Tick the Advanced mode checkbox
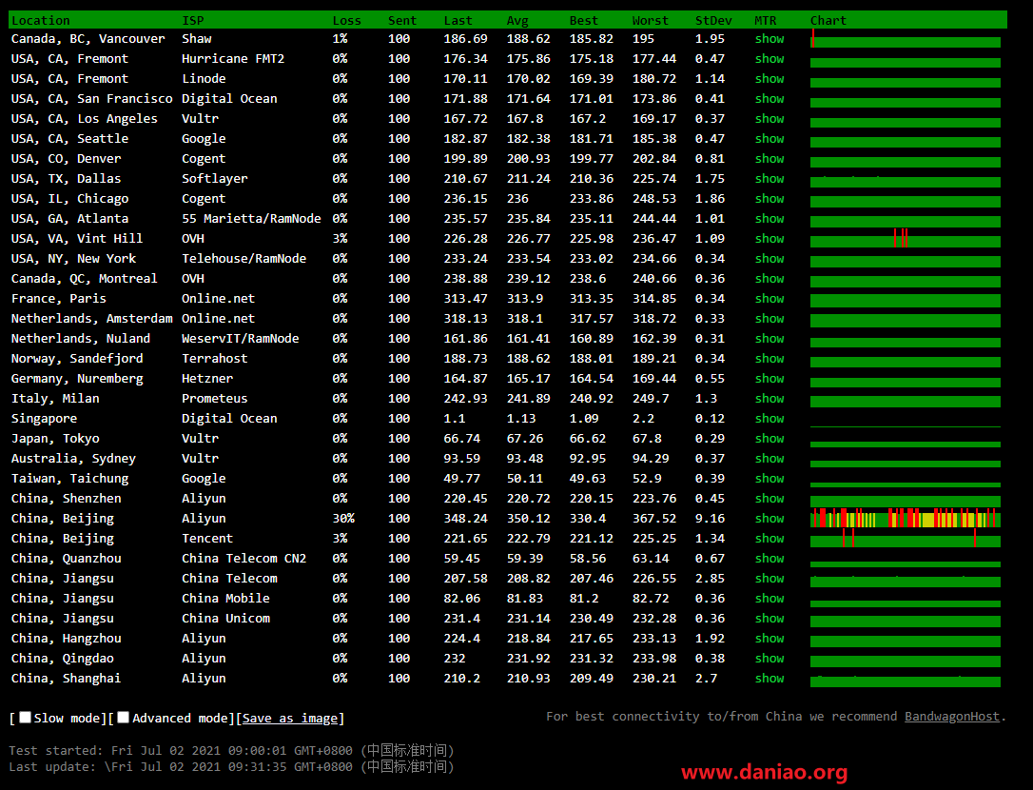This screenshot has height=790, width=1033. pyautogui.click(x=124, y=718)
